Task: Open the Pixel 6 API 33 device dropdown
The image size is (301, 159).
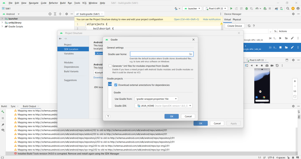Action: click(215, 9)
